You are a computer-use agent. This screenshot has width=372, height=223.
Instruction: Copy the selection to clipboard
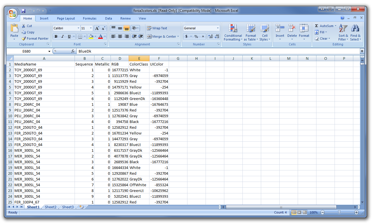[x=28, y=32]
